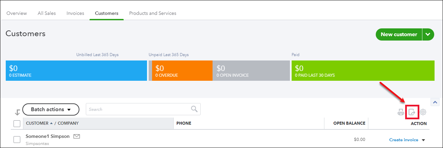Click the email envelope icon beside Someone1 Simpson
Screen dimensions: 443x148
coord(77,137)
